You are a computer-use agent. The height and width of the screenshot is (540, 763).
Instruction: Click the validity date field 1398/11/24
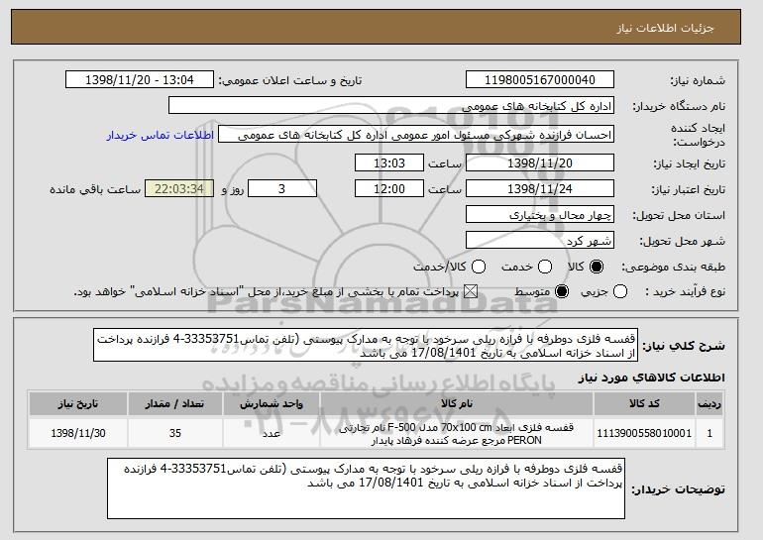pos(540,188)
